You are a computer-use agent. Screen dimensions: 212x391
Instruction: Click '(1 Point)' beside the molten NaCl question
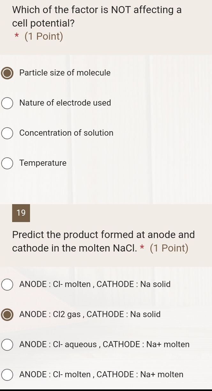point(169,248)
